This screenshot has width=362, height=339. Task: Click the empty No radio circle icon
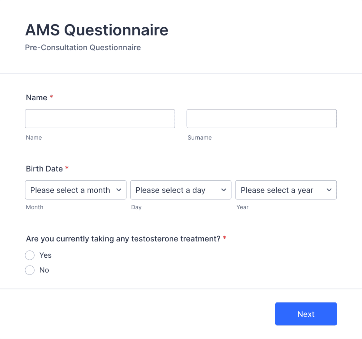(x=30, y=270)
